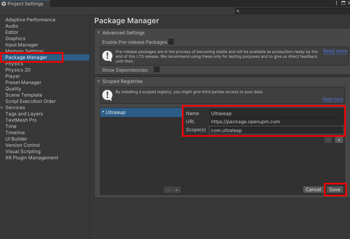Open Read more link for pre-release packages
Image resolution: width=350 pixels, height=239 pixels.
(x=335, y=51)
